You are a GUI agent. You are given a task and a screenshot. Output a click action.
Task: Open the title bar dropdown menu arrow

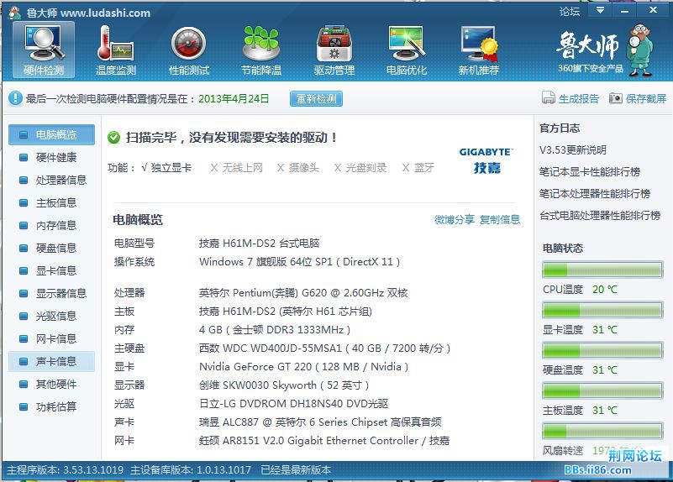coord(600,10)
